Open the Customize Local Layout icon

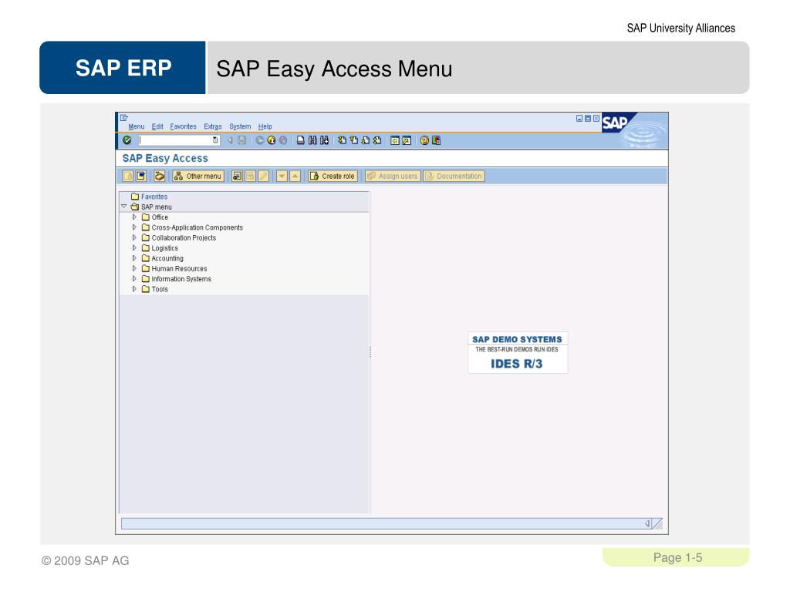[x=437, y=140]
